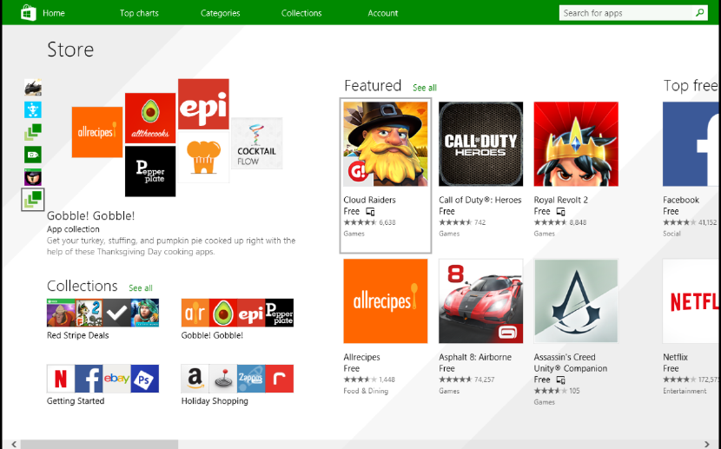Click the Gobble! Gobble! spotlight heading

coord(90,215)
